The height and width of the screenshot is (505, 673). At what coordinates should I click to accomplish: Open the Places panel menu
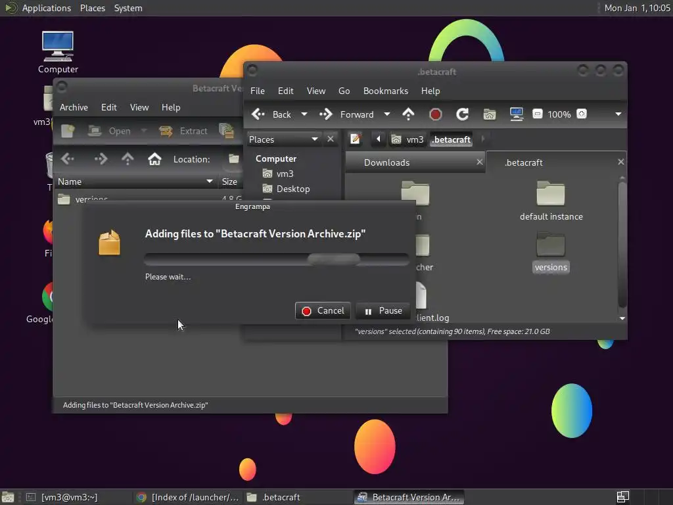[93, 8]
